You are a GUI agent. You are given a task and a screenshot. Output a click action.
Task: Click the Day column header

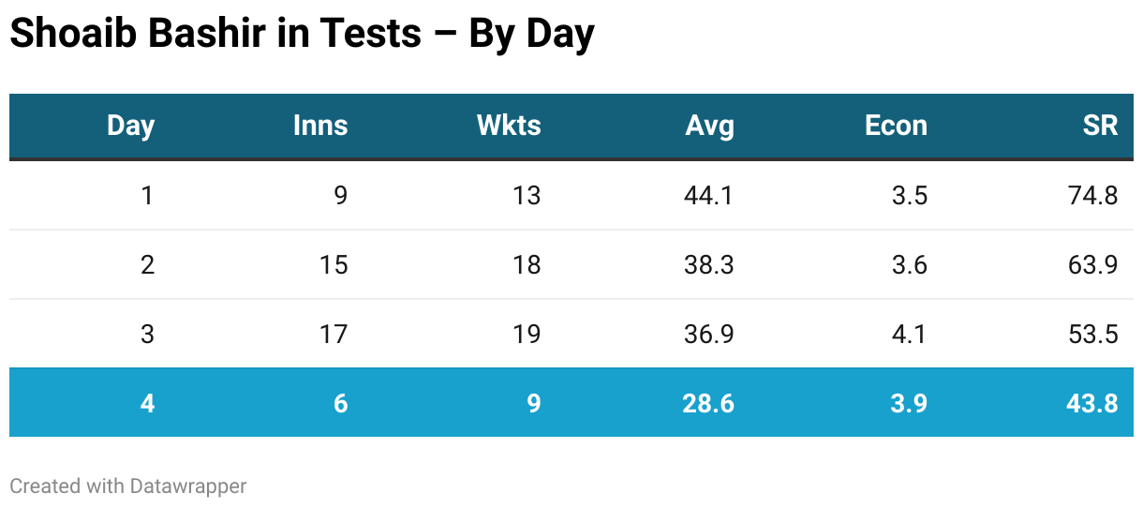(x=130, y=126)
